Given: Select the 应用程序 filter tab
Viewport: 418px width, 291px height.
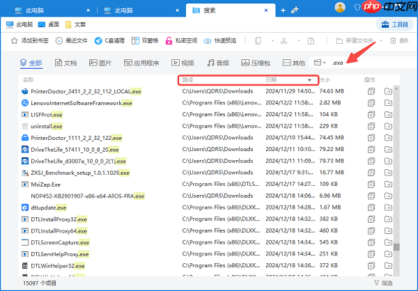Looking at the screenshot, I should click(141, 63).
